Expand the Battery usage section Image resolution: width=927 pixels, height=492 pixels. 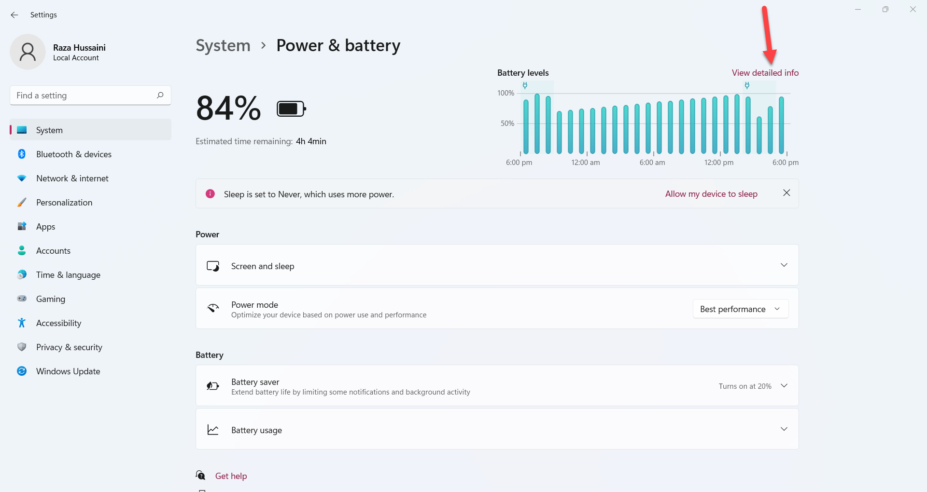[784, 429]
